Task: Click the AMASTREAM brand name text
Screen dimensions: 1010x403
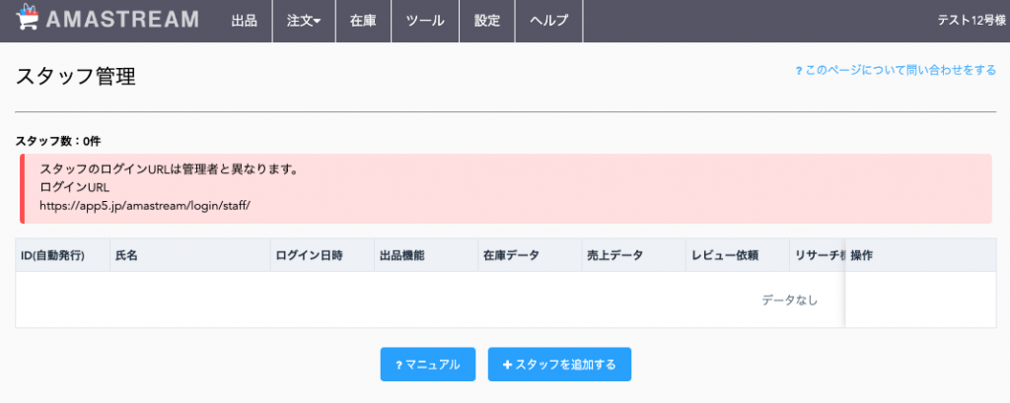Action: click(x=122, y=20)
